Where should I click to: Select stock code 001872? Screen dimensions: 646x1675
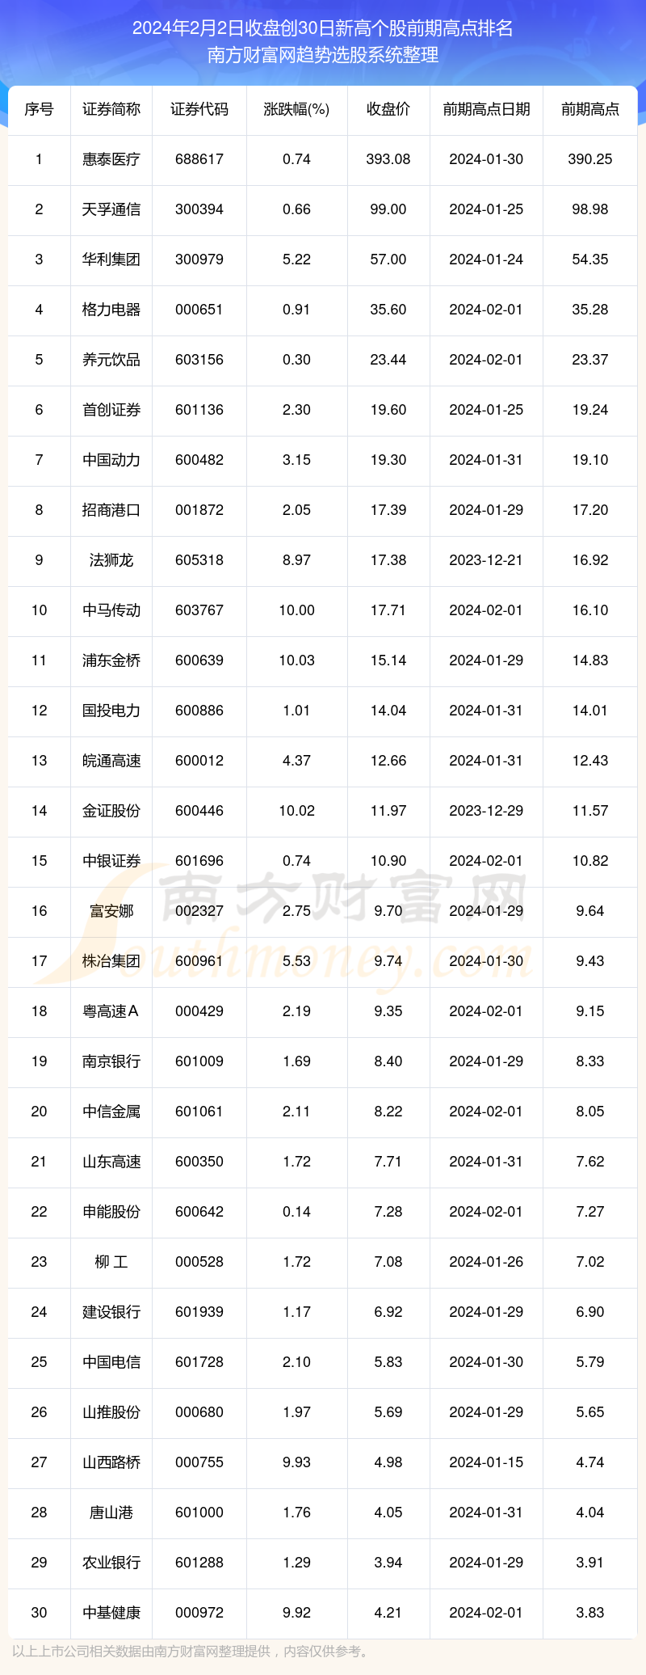point(199,510)
